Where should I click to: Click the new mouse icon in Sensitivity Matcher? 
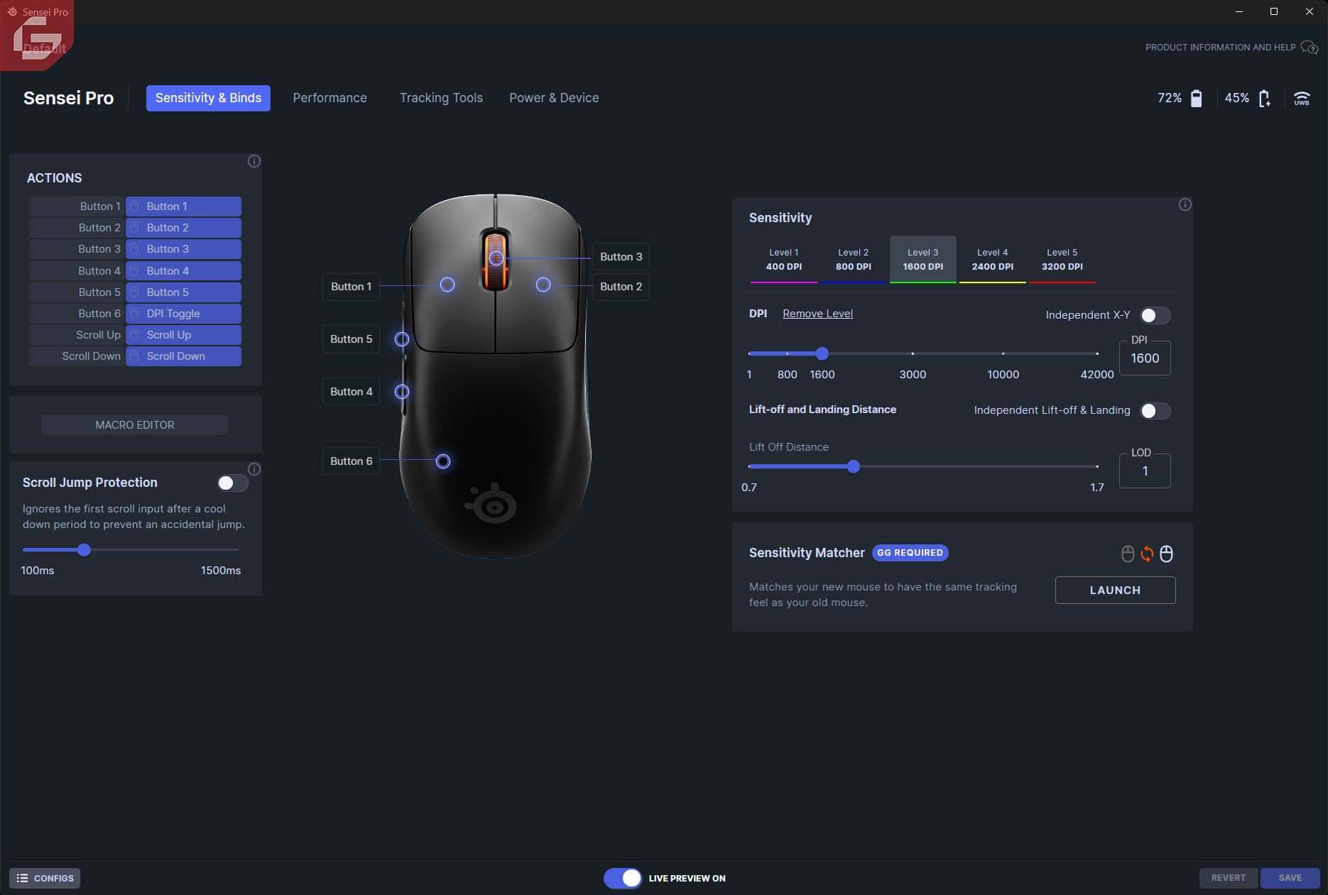[1166, 554]
